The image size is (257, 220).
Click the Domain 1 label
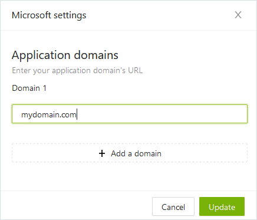click(29, 88)
